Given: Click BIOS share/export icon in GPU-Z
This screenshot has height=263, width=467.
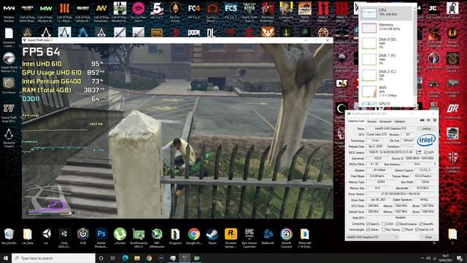Looking at the screenshot, I should click(418, 153).
